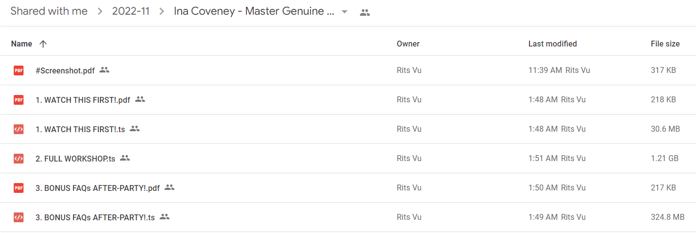Reverse sort order with Name arrow
This screenshot has height=233, width=696.
[43, 44]
